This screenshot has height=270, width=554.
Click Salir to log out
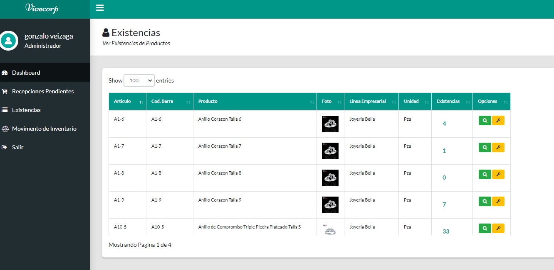17,147
